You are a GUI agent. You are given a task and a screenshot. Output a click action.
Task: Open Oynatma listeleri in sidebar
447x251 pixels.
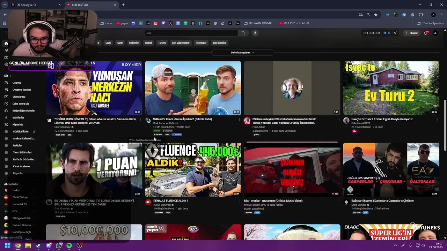click(21, 90)
